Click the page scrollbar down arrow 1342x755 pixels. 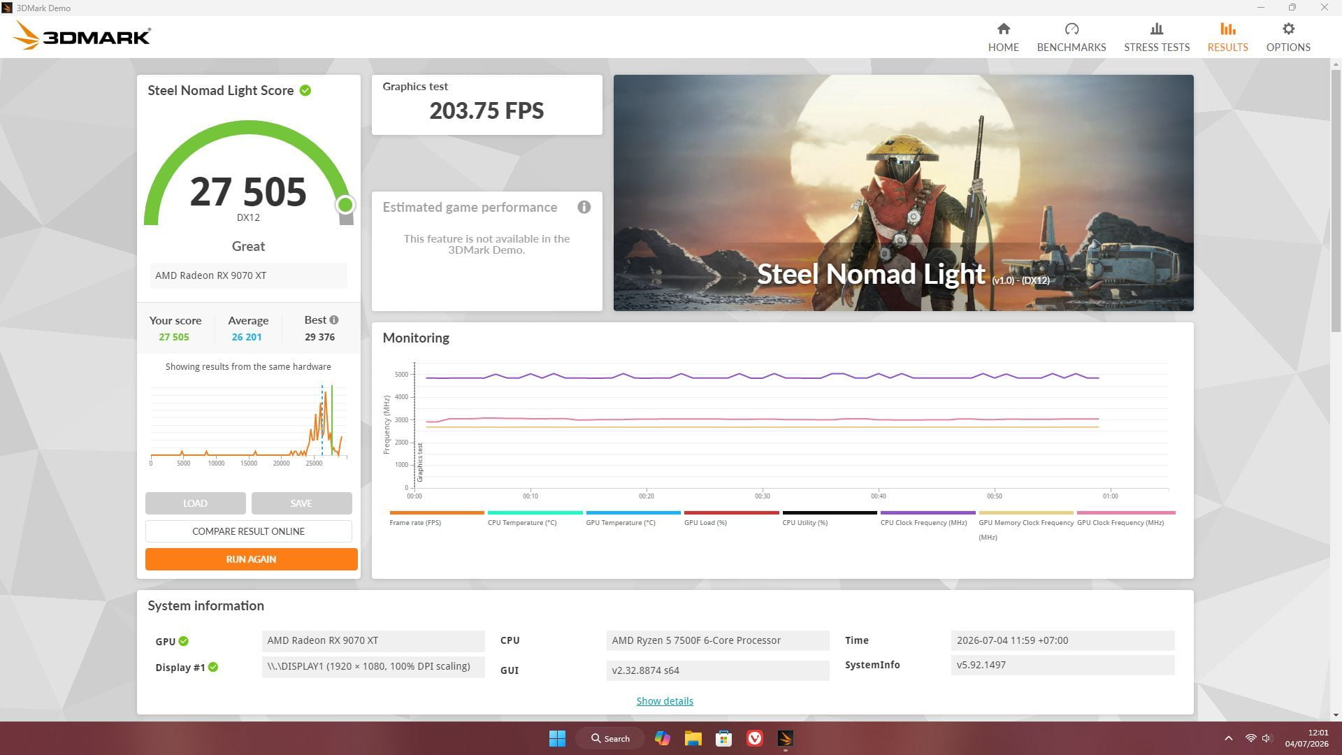(1336, 714)
